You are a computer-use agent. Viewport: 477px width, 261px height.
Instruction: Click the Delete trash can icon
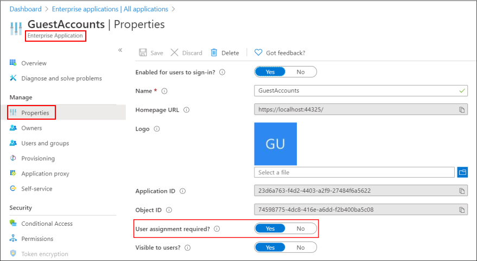pyautogui.click(x=214, y=53)
